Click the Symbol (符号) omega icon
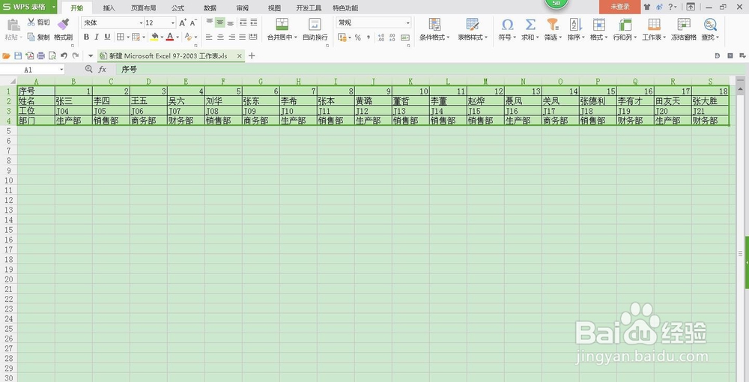 click(x=507, y=25)
